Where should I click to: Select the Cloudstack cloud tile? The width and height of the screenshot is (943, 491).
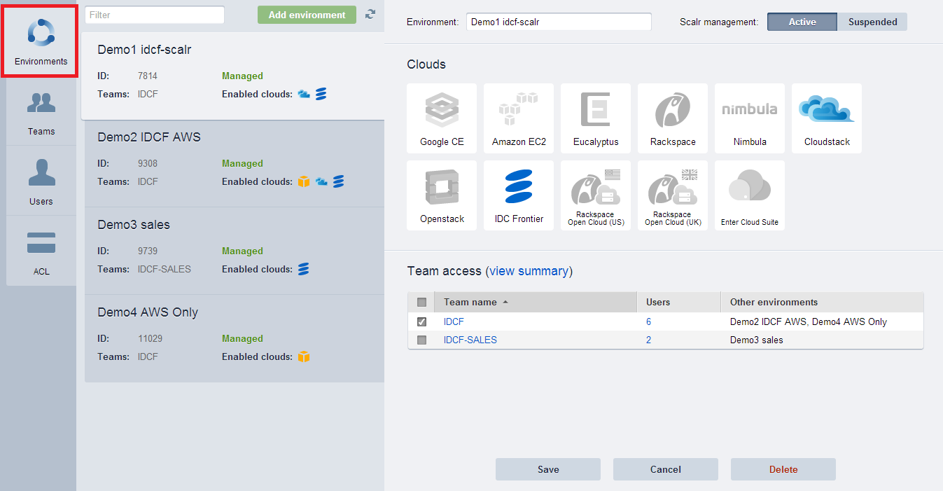(827, 118)
